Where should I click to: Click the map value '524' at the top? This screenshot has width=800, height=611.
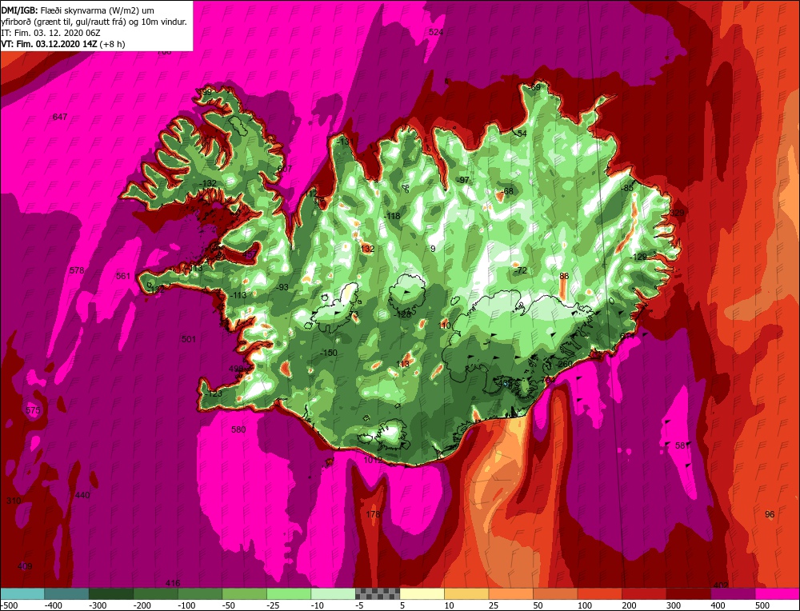pos(436,32)
